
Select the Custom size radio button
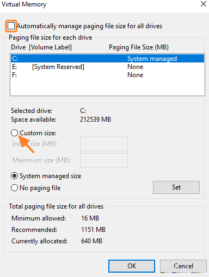pyautogui.click(x=14, y=133)
